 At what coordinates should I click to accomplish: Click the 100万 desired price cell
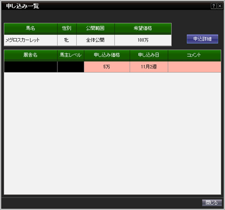point(143,40)
